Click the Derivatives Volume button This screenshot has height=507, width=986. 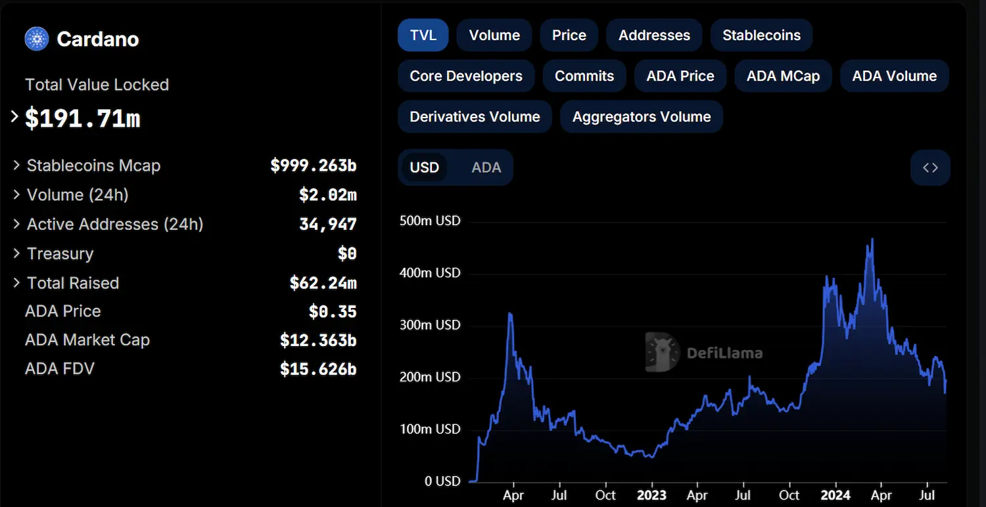(475, 117)
